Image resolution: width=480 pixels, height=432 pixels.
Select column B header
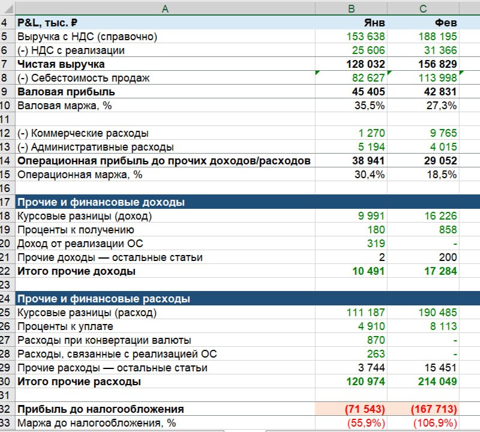[351, 8]
